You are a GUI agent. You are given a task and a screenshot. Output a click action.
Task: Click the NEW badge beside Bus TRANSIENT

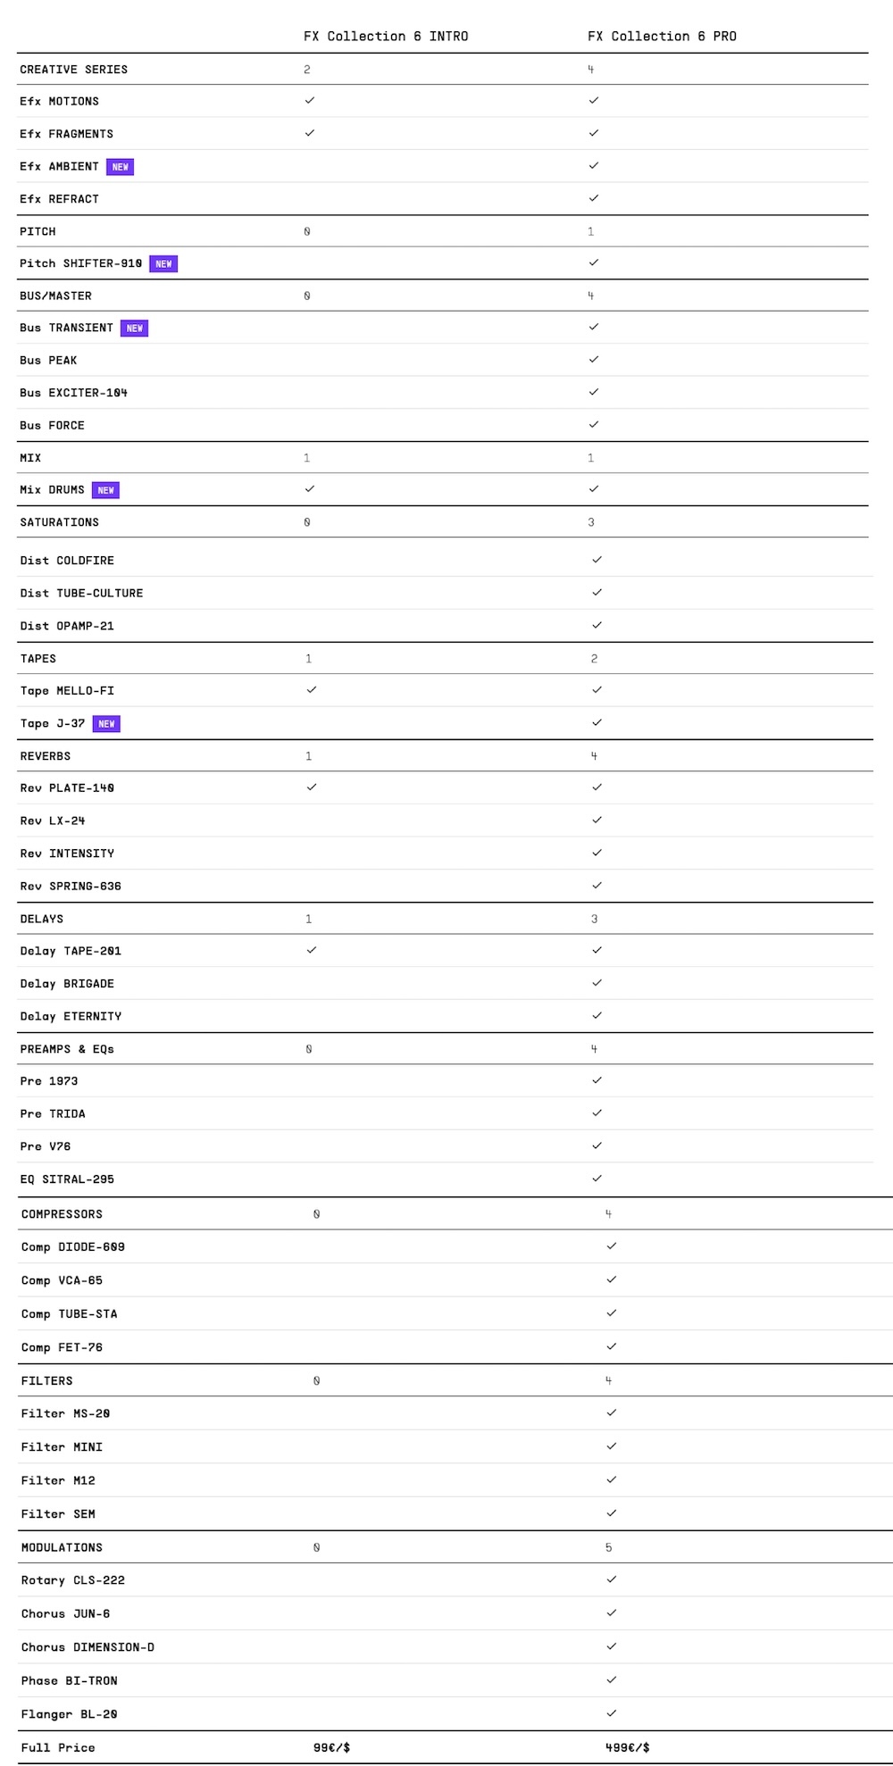134,329
